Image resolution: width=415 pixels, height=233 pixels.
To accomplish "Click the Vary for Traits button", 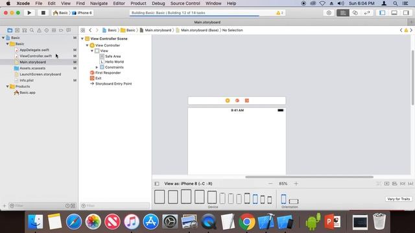I will [x=398, y=199].
